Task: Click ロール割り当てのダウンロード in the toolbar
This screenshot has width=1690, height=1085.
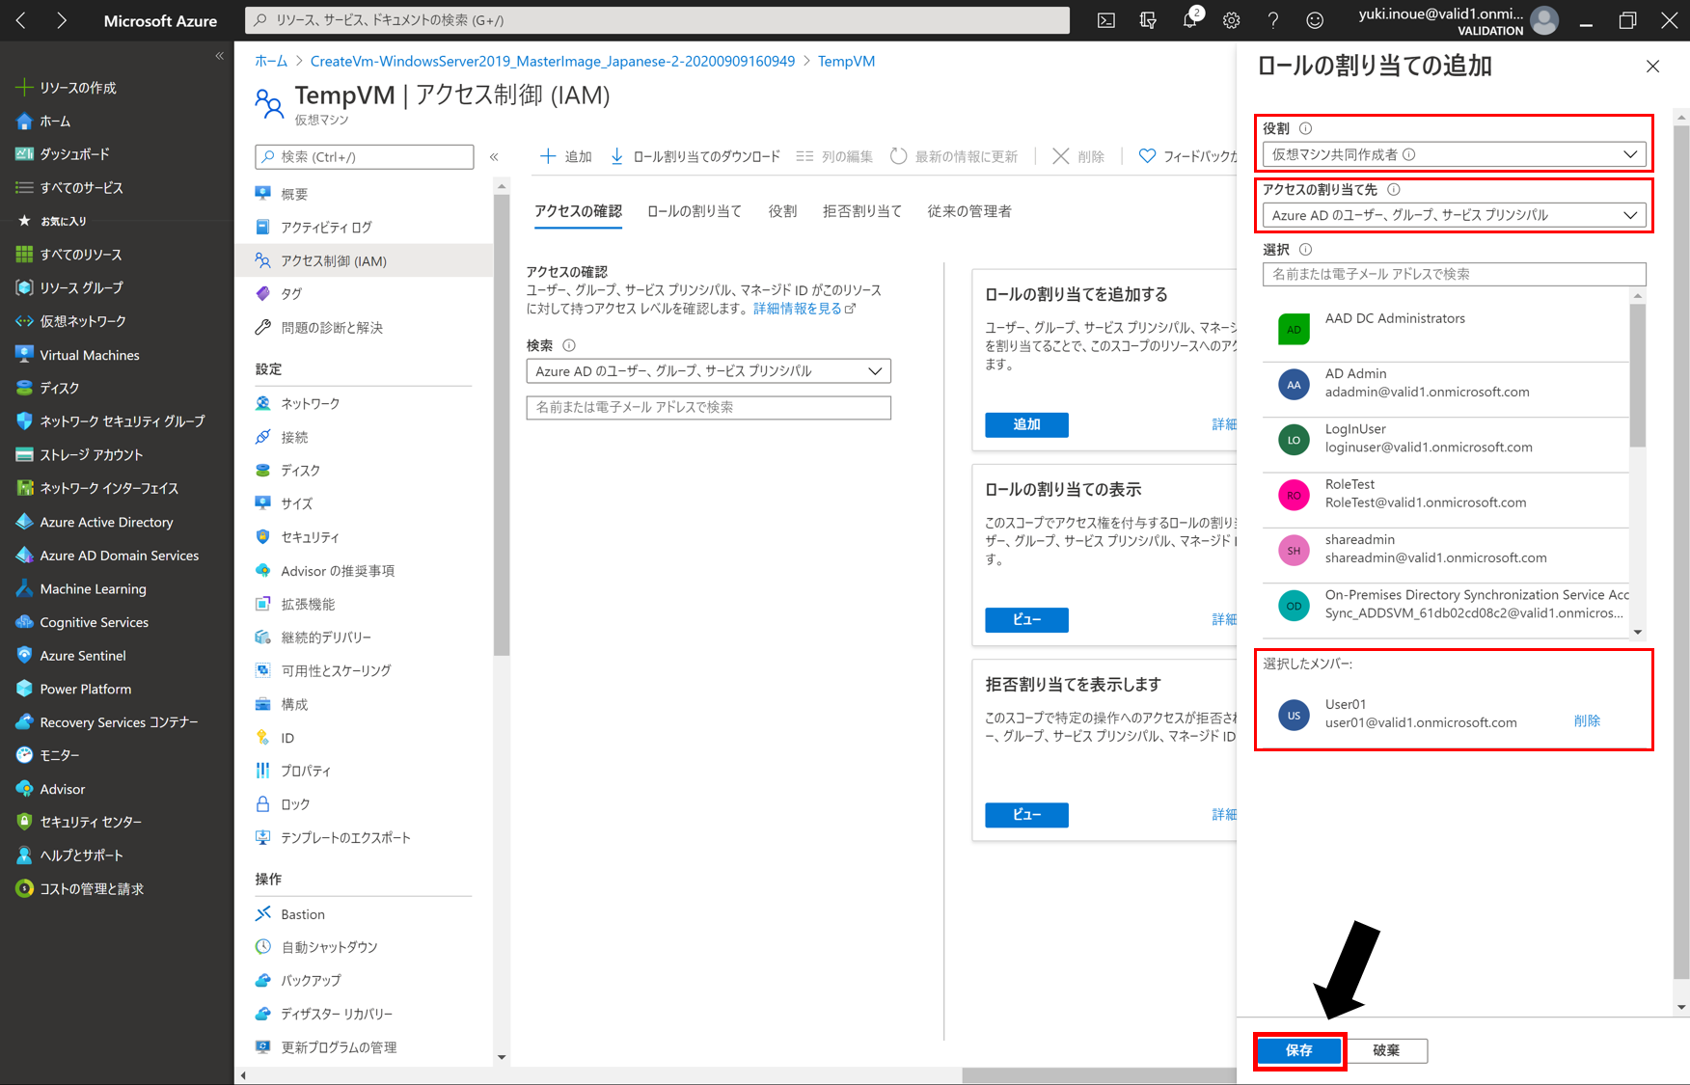Action: (x=695, y=156)
